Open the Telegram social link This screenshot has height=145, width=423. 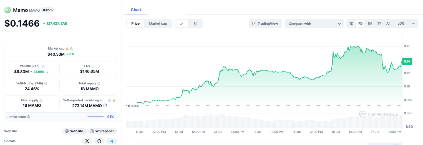click(111, 141)
